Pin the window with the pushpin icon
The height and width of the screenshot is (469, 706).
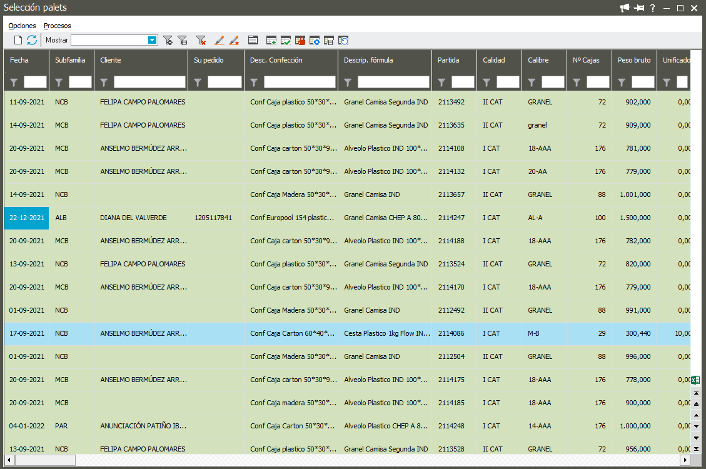pos(639,8)
